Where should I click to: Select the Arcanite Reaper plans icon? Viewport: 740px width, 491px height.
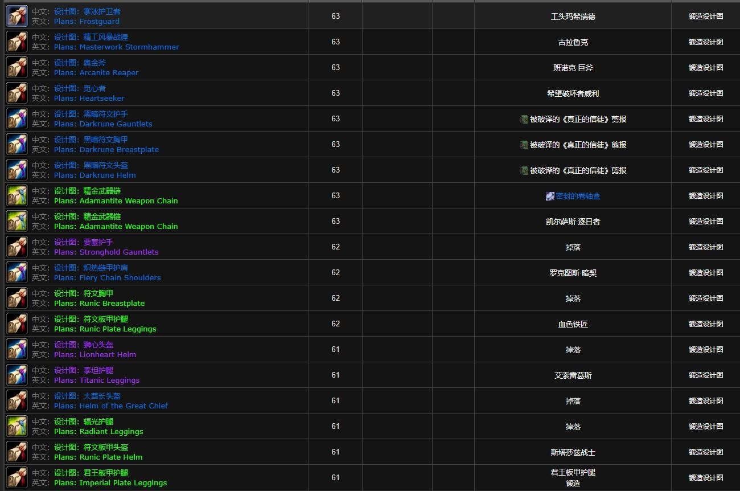(17, 68)
